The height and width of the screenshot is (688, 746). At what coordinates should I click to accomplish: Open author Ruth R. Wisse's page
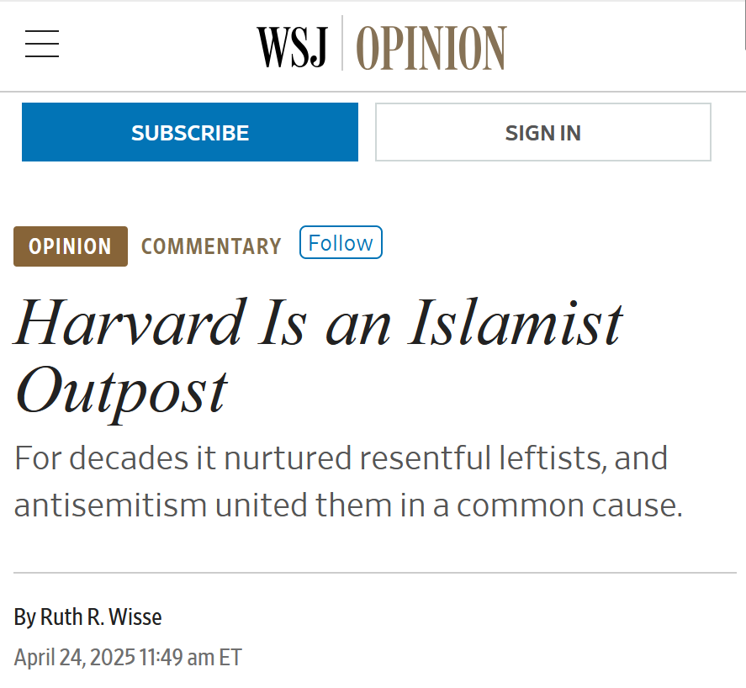coord(101,617)
